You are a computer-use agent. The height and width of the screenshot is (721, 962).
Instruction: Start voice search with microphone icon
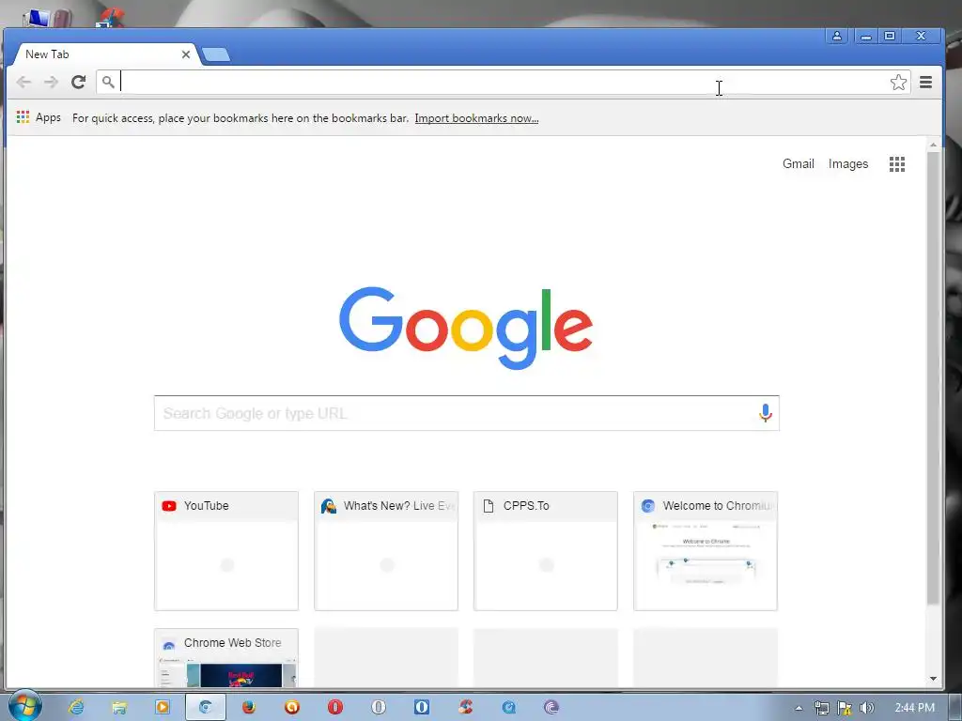[x=765, y=413]
